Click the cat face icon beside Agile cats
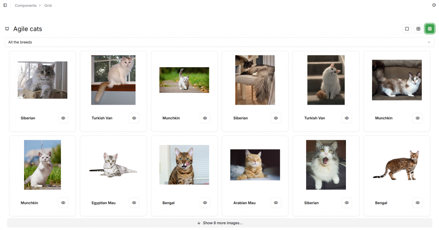Screen dimensions: 439x230 click(x=7, y=29)
